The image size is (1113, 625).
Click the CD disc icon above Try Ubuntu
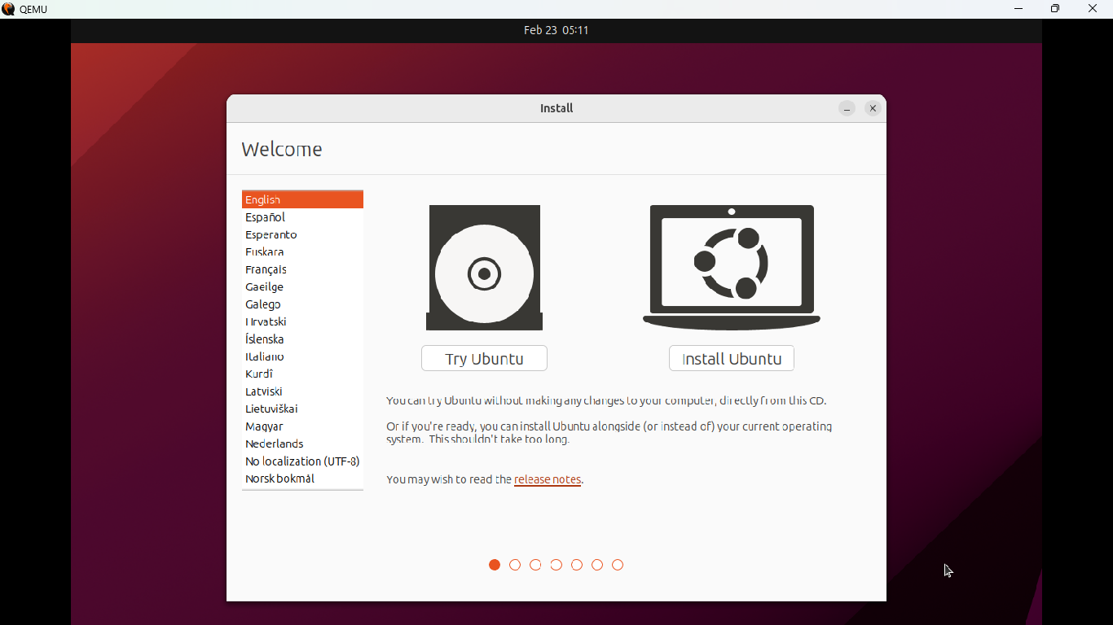pos(484,268)
